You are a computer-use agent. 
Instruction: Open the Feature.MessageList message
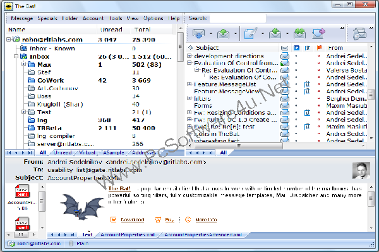(225, 84)
